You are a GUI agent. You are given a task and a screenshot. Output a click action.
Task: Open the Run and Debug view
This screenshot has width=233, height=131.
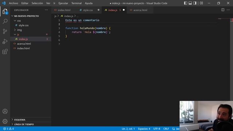tap(5, 41)
